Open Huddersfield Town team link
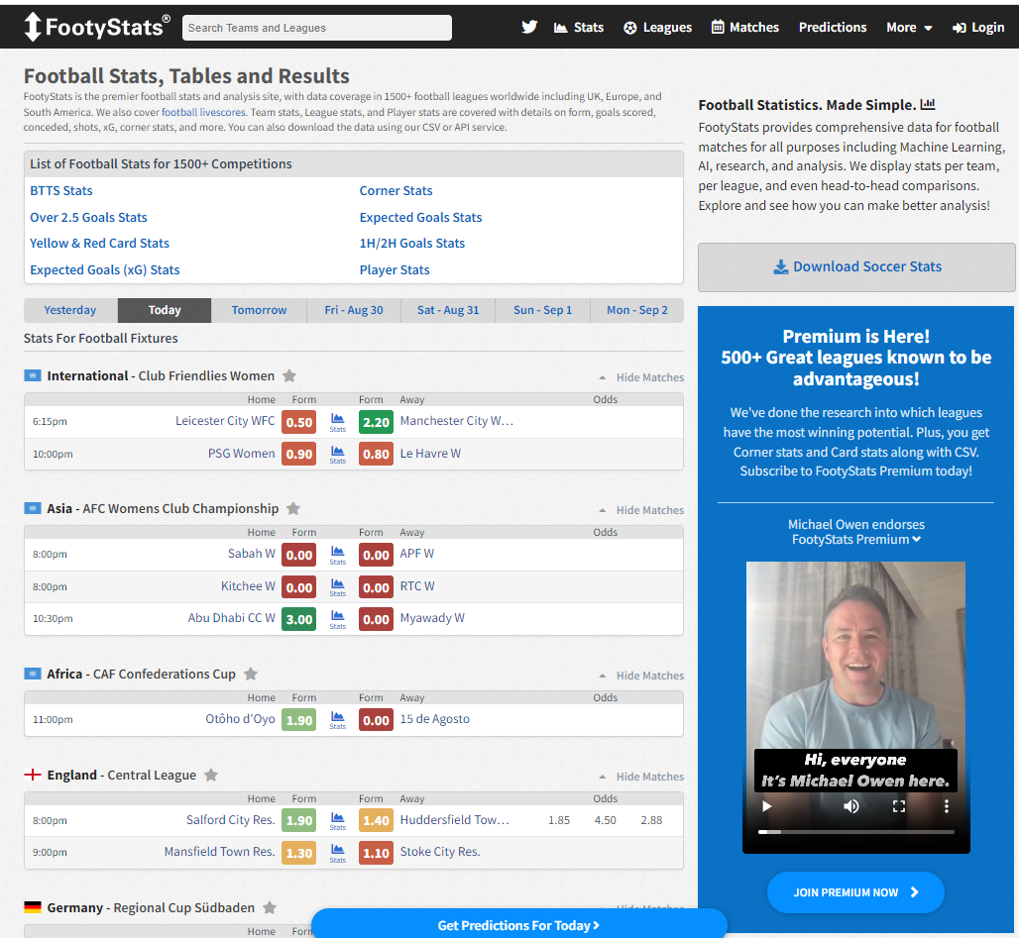The height and width of the screenshot is (938, 1019). 454,820
